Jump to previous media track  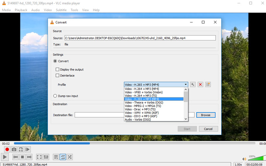click(16, 157)
